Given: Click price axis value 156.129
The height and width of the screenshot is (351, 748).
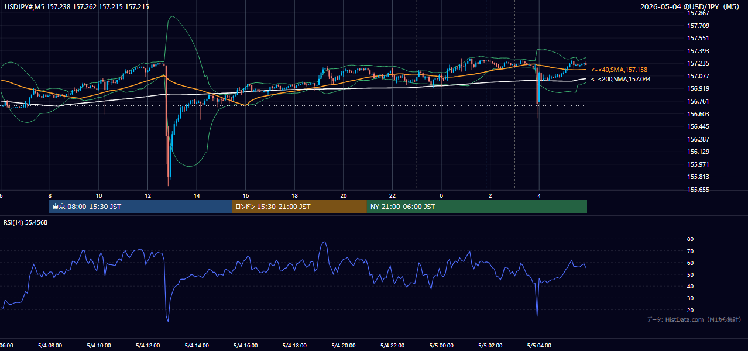Looking at the screenshot, I should [x=699, y=152].
